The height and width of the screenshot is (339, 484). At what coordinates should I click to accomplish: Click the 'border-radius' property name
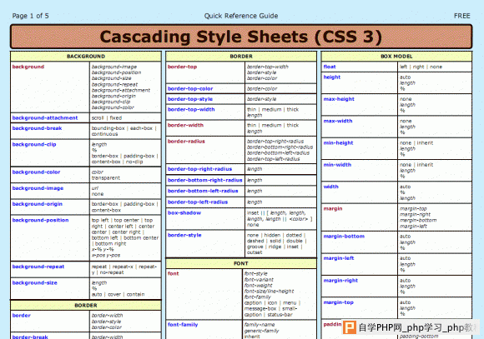point(186,142)
